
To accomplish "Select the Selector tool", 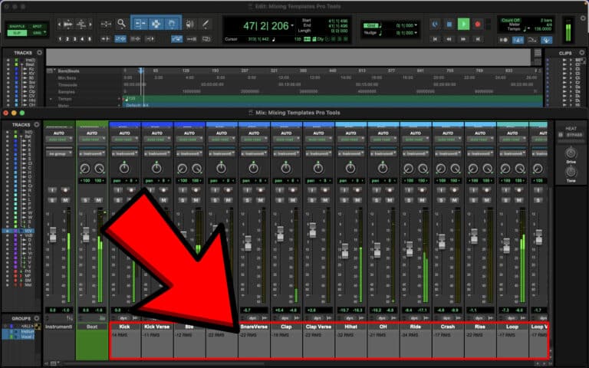I will (x=156, y=24).
